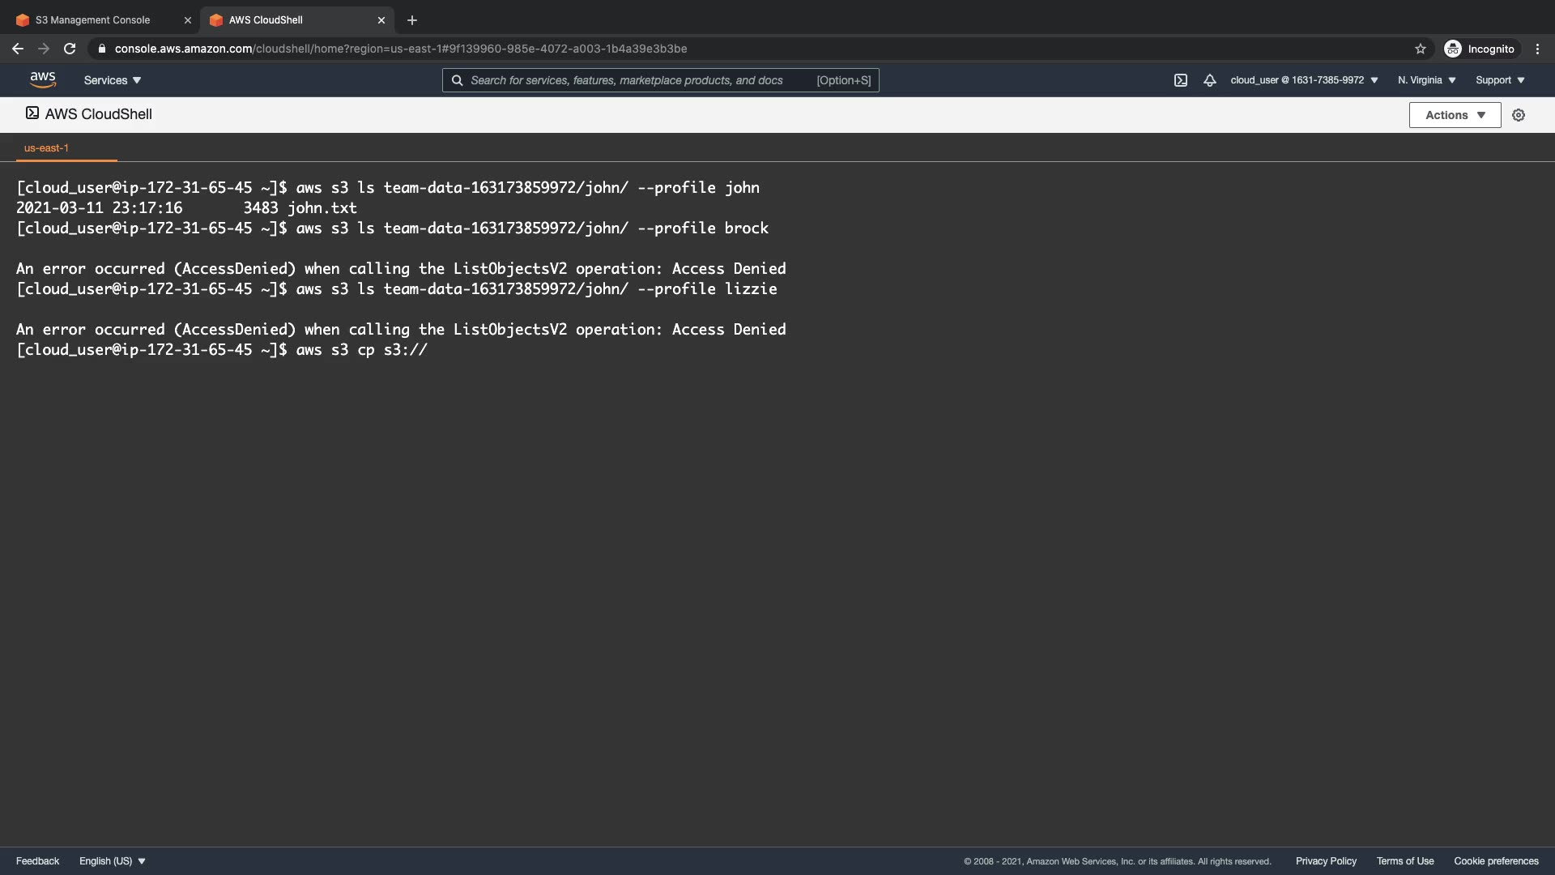Open CloudShell settings gear

1519,115
